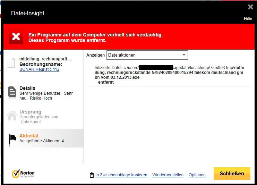Click the 'Bedrohungsname:' label
257x185 pixels.
(x=41, y=64)
